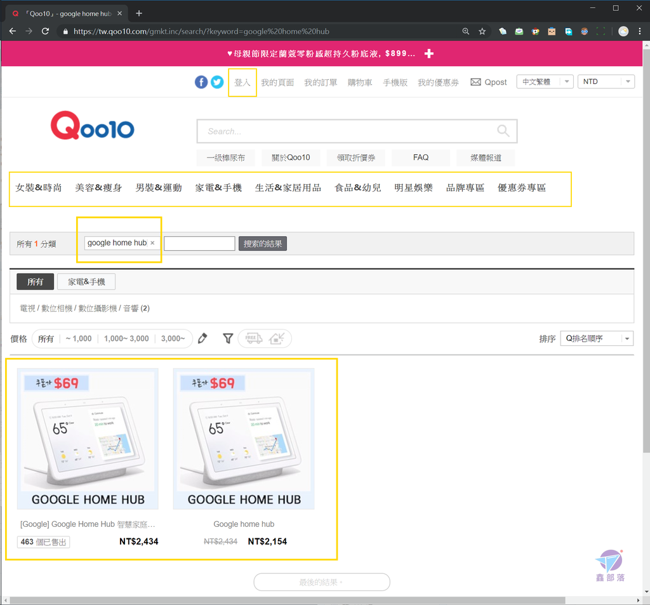Select the 女裝&時尚 category menu
This screenshot has height=605, width=650.
[39, 188]
